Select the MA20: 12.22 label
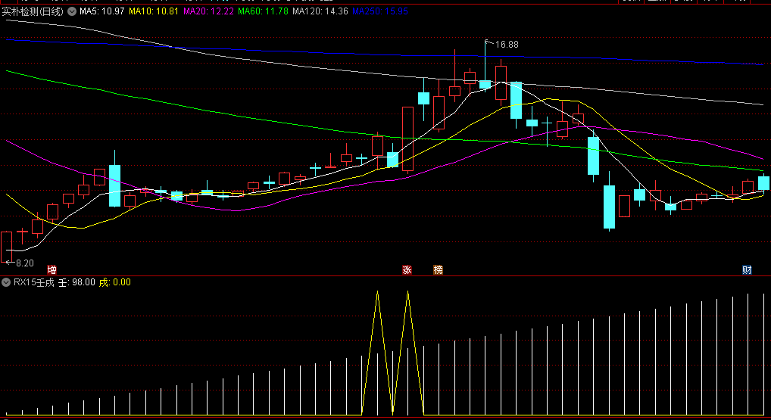The height and width of the screenshot is (420, 771). tap(208, 11)
